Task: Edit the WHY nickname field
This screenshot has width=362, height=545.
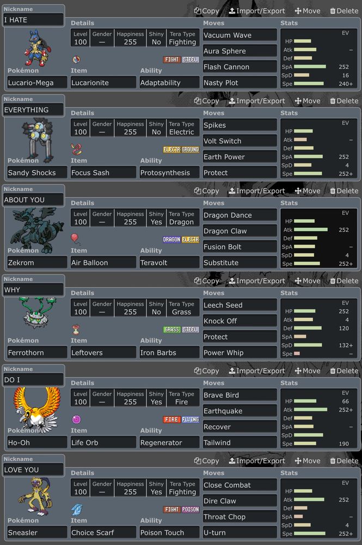Action: click(x=33, y=290)
